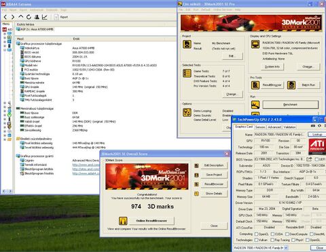Click the ResultBrowser icon in score dialog
The height and width of the screenshot is (252, 326).
click(x=196, y=184)
